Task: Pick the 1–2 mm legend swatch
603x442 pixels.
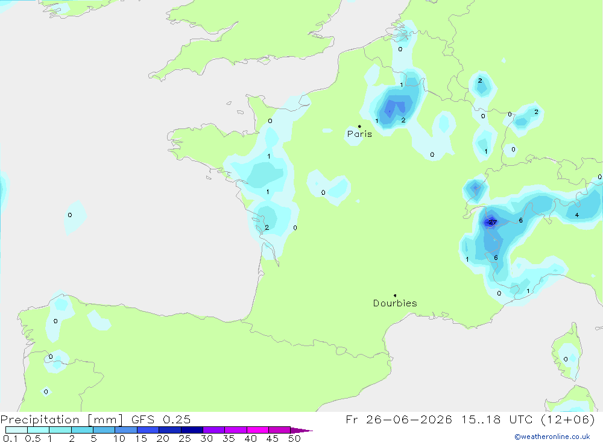Action: [x=60, y=430]
